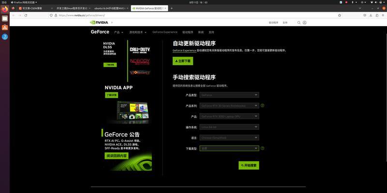Close the CSDN blog tab

pyautogui.click(x=52, y=8)
